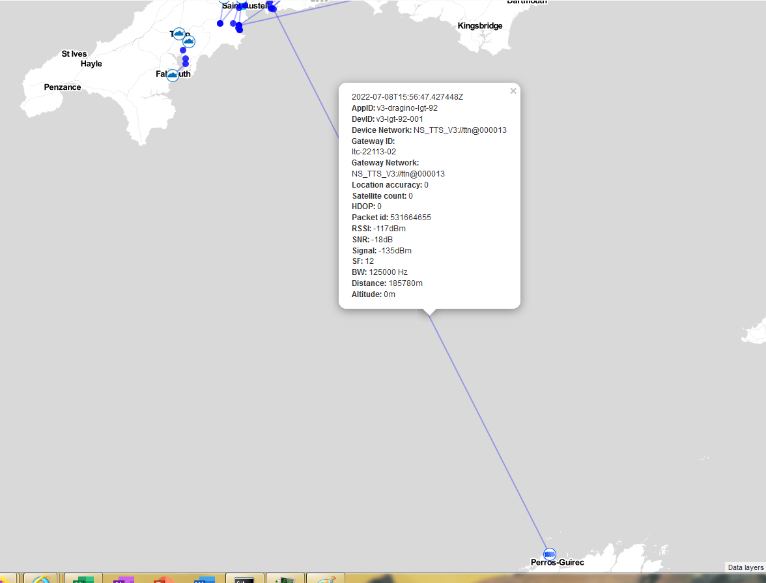Click the blue data point just above the Falmouth gateway

click(x=186, y=64)
